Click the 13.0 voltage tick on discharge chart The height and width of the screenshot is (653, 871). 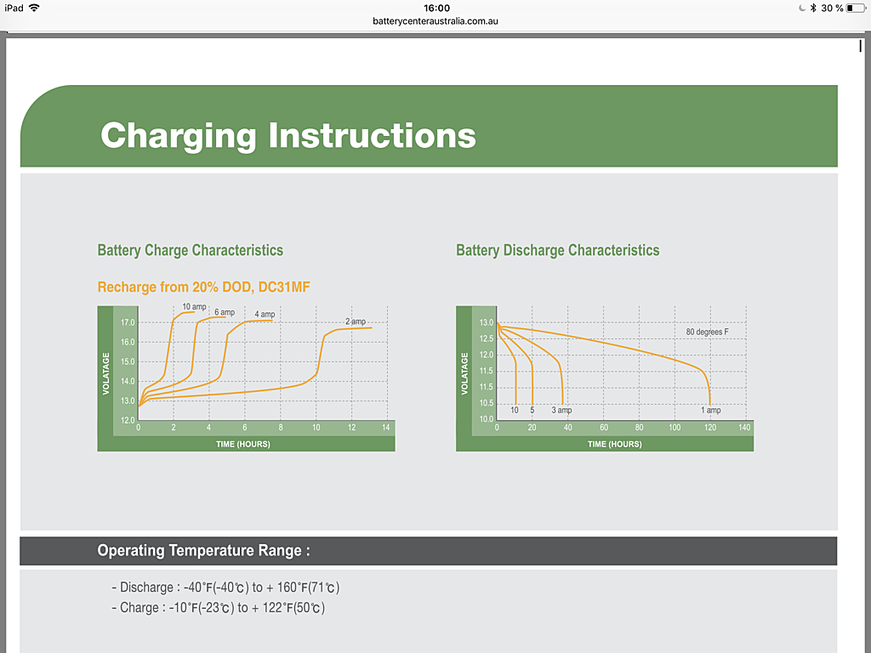click(487, 322)
